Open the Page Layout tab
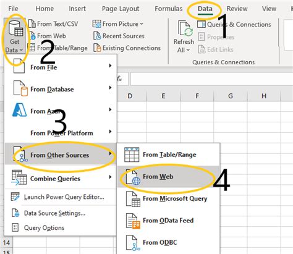This screenshot has height=254, width=293. 121,9
